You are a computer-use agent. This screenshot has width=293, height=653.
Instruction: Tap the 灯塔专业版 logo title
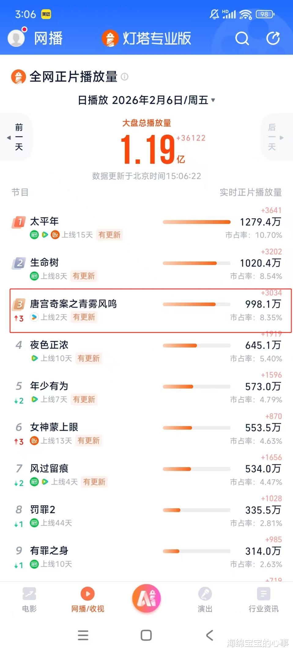click(x=147, y=39)
